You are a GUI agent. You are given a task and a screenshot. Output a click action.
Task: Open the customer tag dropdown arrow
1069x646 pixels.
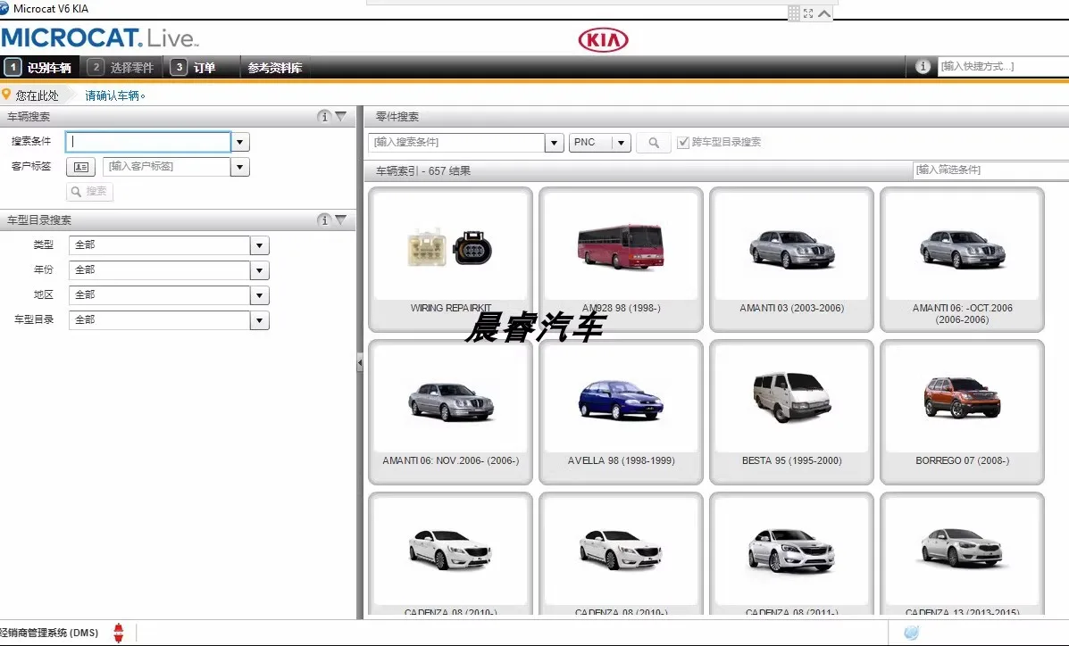coord(240,167)
